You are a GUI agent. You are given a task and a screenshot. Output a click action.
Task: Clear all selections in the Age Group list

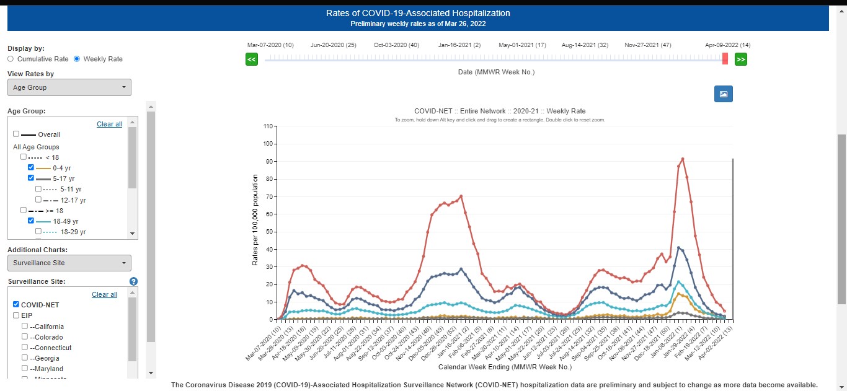pyautogui.click(x=109, y=124)
